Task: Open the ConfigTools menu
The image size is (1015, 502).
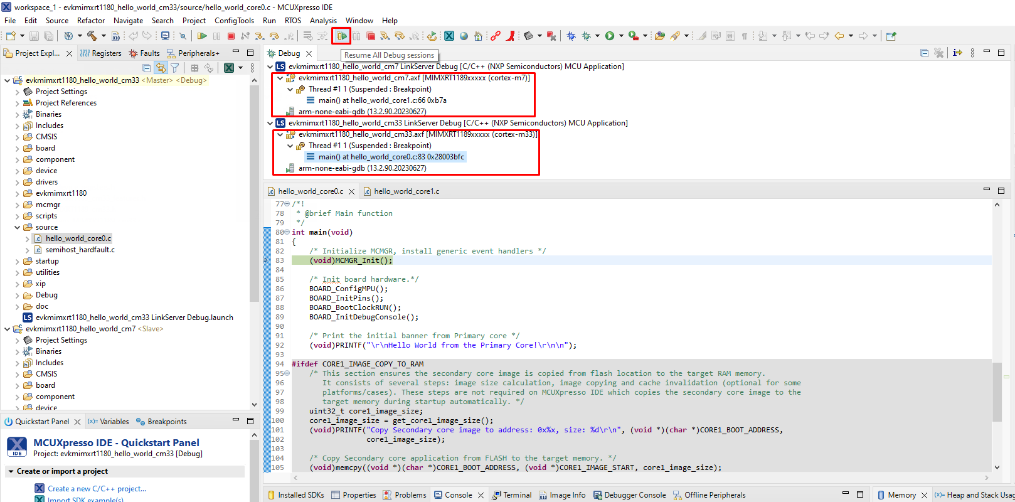Action: click(x=234, y=21)
